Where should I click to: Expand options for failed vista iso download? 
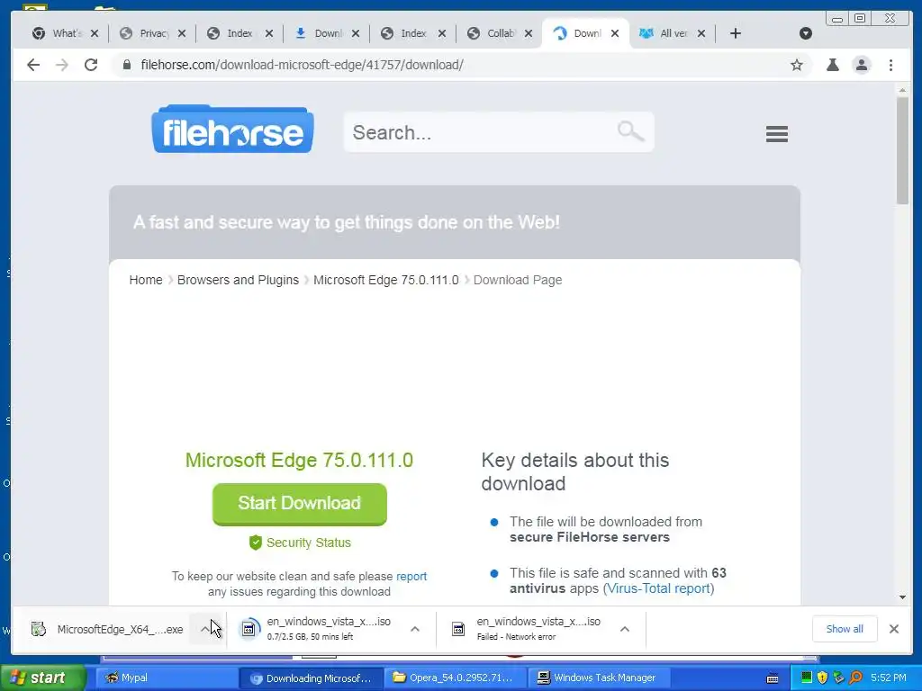point(625,629)
